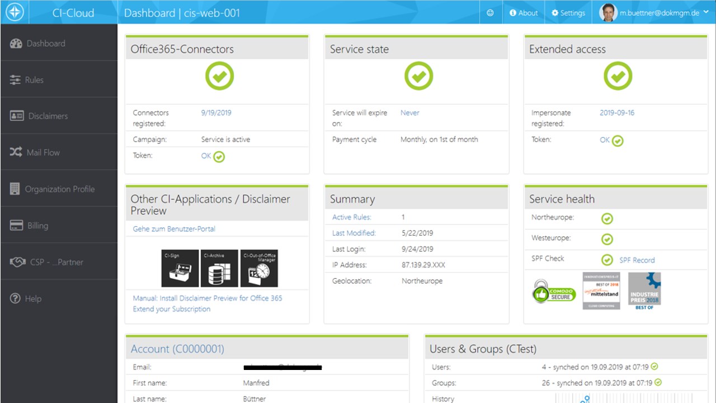Open Disclaimers in the sidebar
Image resolution: width=716 pixels, height=403 pixels.
pyautogui.click(x=47, y=116)
